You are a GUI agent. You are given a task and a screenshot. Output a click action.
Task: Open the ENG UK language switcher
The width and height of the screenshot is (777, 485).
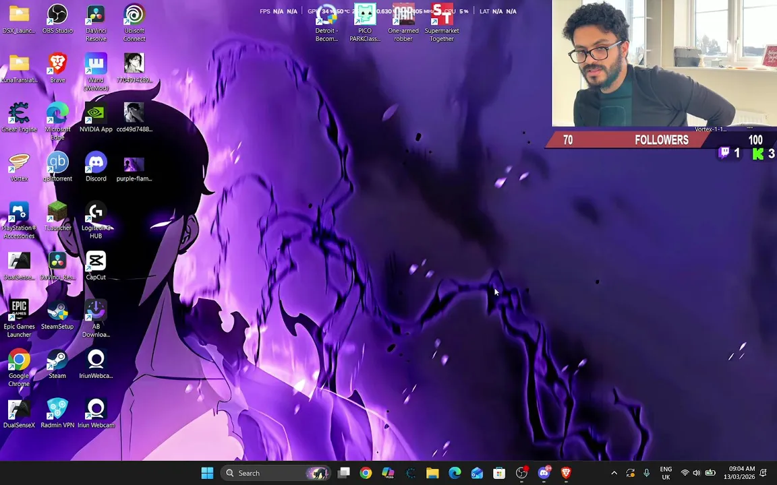tap(666, 473)
